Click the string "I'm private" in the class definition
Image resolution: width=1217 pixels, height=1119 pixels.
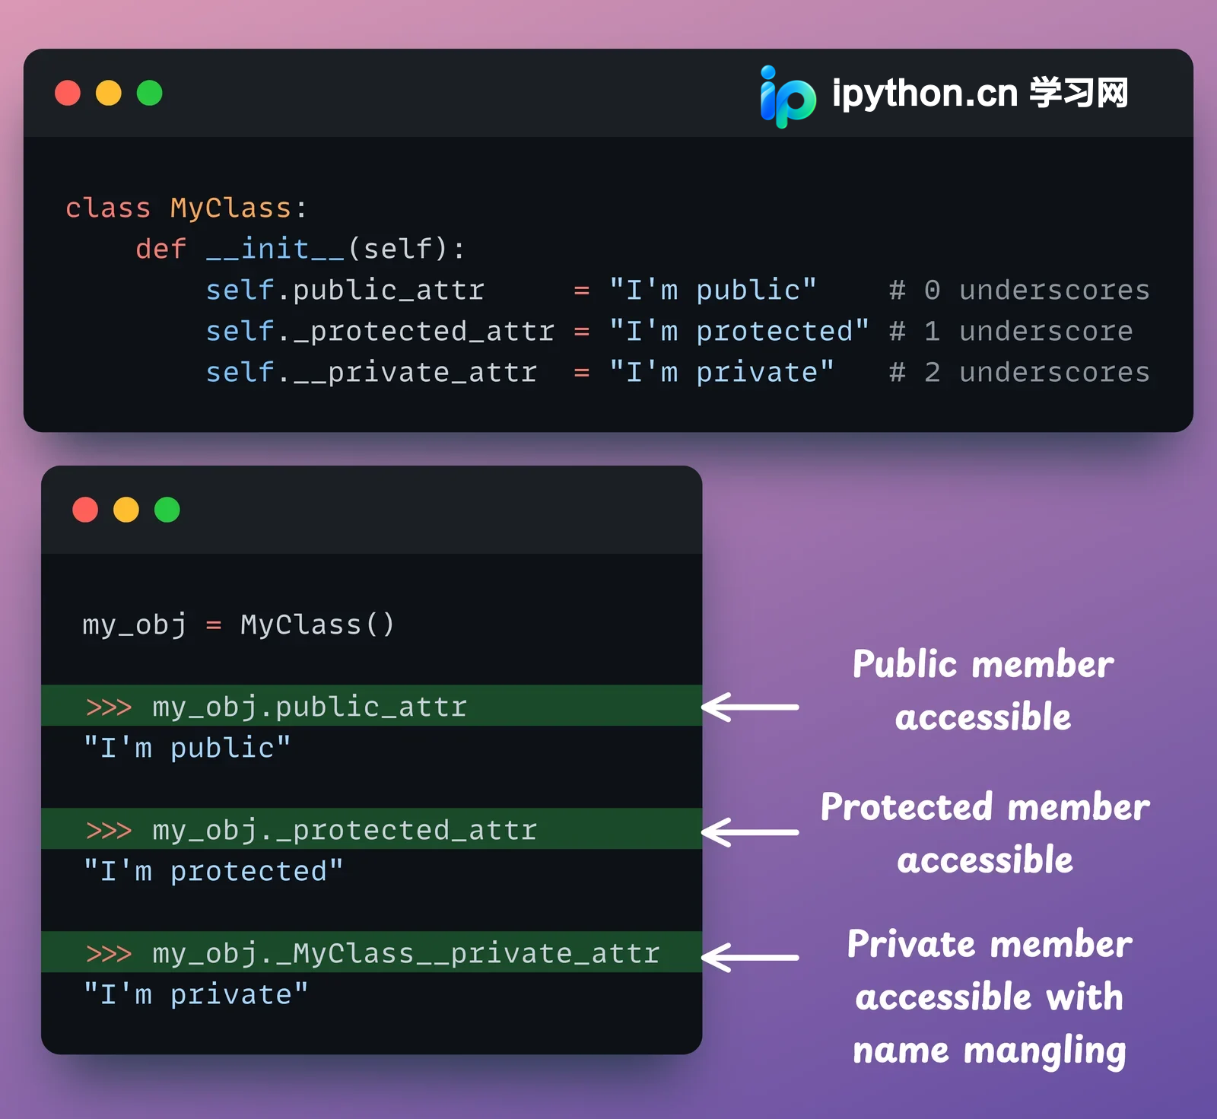722,372
